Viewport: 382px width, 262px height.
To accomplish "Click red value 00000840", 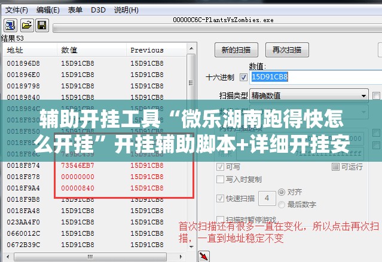I will tap(78, 188).
